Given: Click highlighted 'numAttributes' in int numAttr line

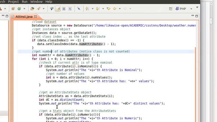Looking at the screenshot, I should coord(77,55).
